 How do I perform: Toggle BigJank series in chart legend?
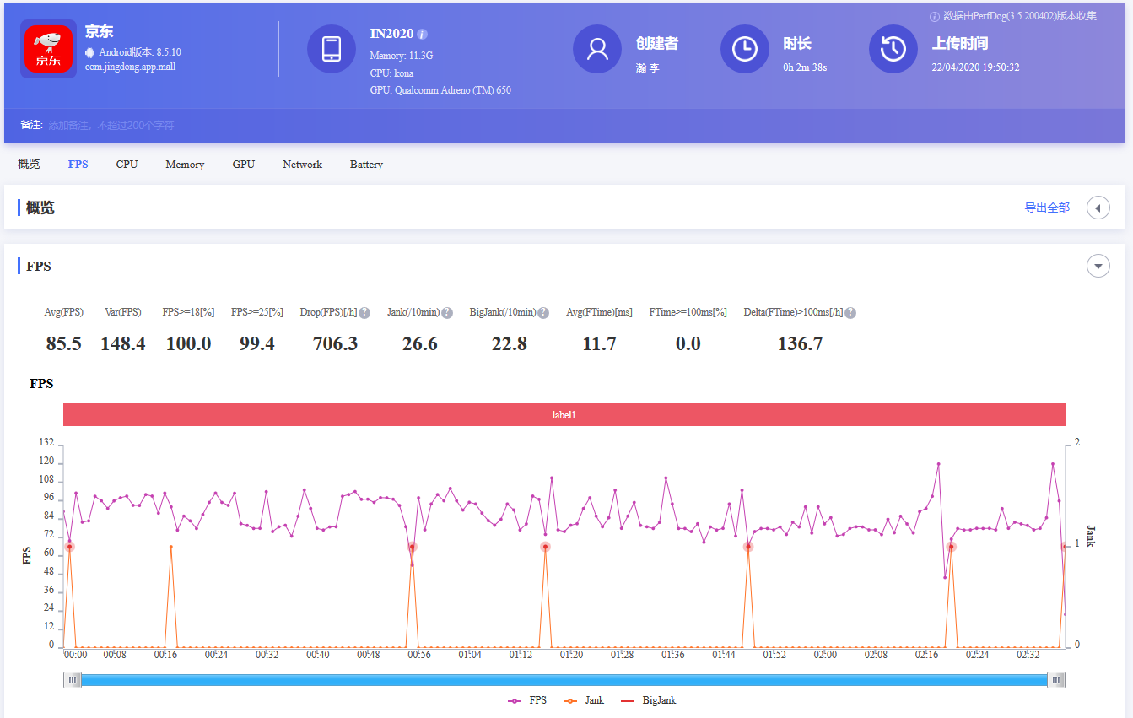[x=648, y=700]
